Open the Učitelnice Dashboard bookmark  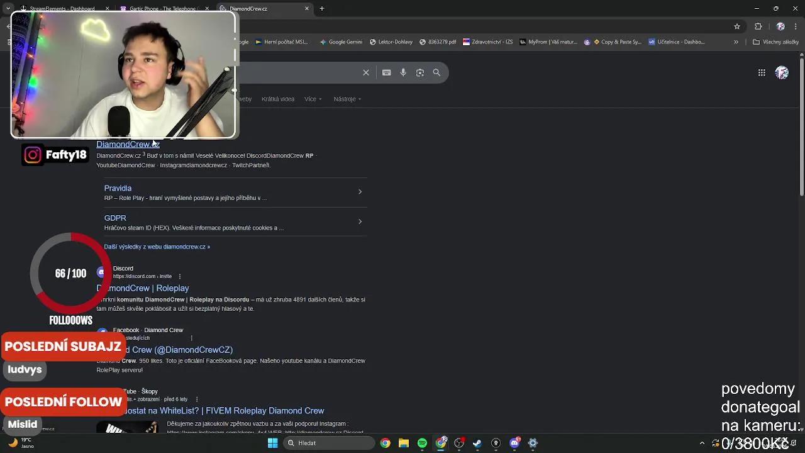pos(677,42)
